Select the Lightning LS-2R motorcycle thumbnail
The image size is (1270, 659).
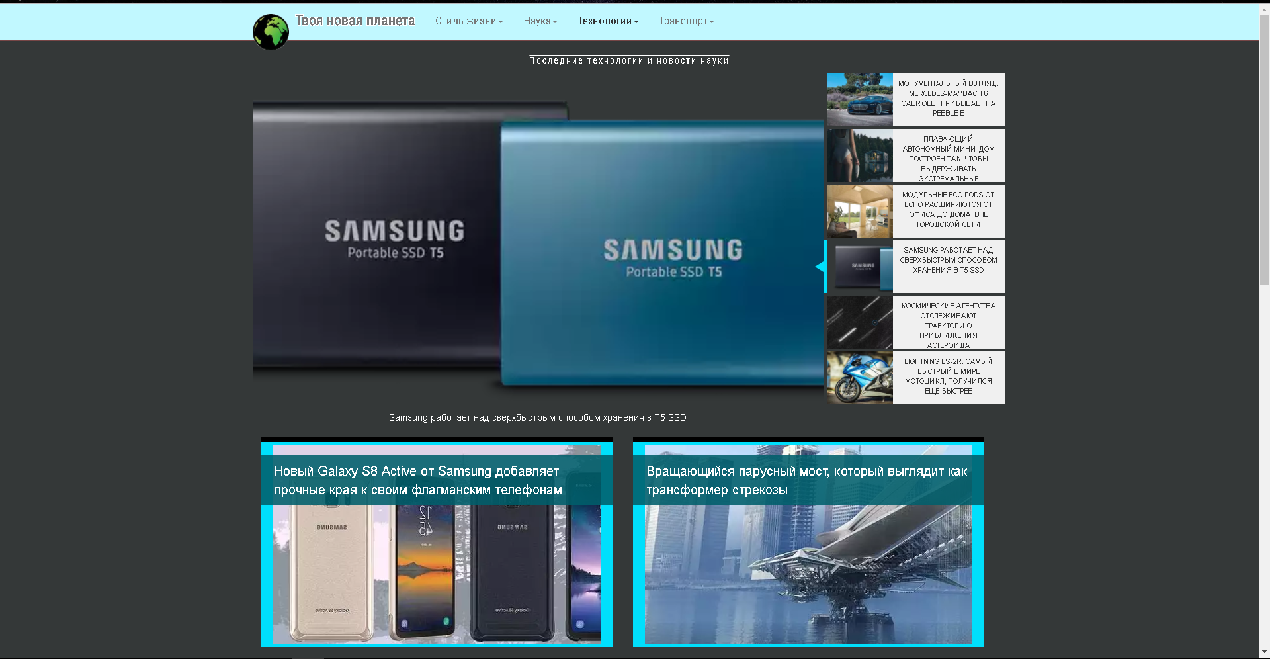859,378
